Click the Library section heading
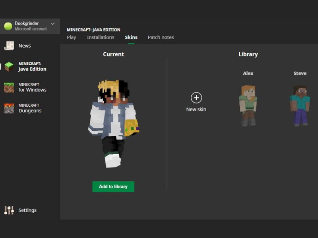 click(x=248, y=54)
